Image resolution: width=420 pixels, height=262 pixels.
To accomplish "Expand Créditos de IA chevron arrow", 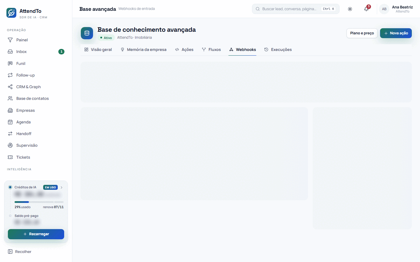I will click(x=62, y=187).
